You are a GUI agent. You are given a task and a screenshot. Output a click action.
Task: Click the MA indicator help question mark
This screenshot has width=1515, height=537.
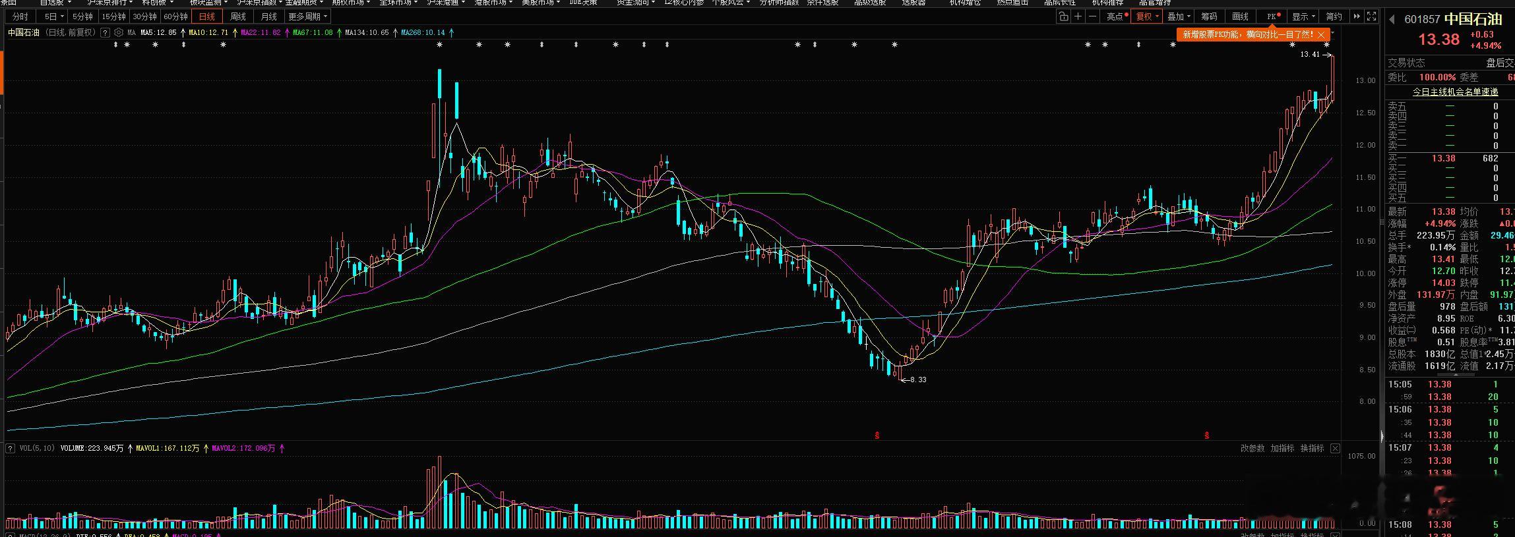106,32
